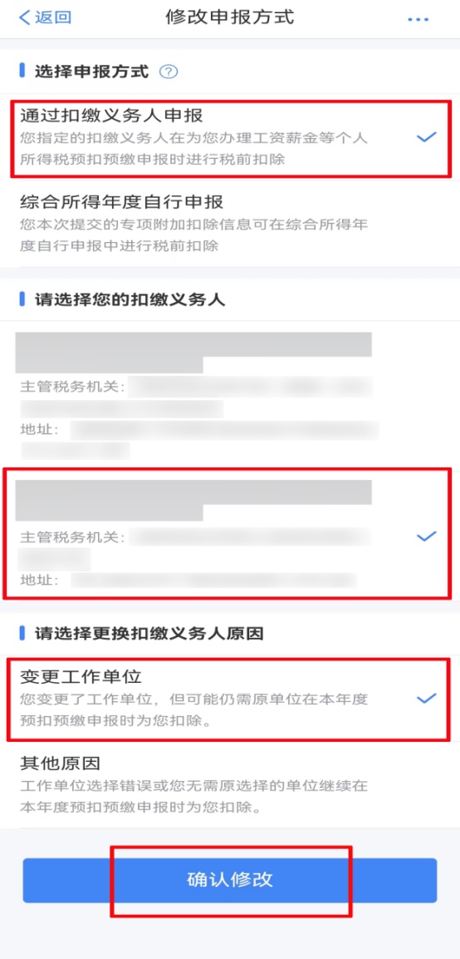Click the 请选择您的扣缴义务人 section header
This screenshot has width=460, height=959.
[130, 299]
